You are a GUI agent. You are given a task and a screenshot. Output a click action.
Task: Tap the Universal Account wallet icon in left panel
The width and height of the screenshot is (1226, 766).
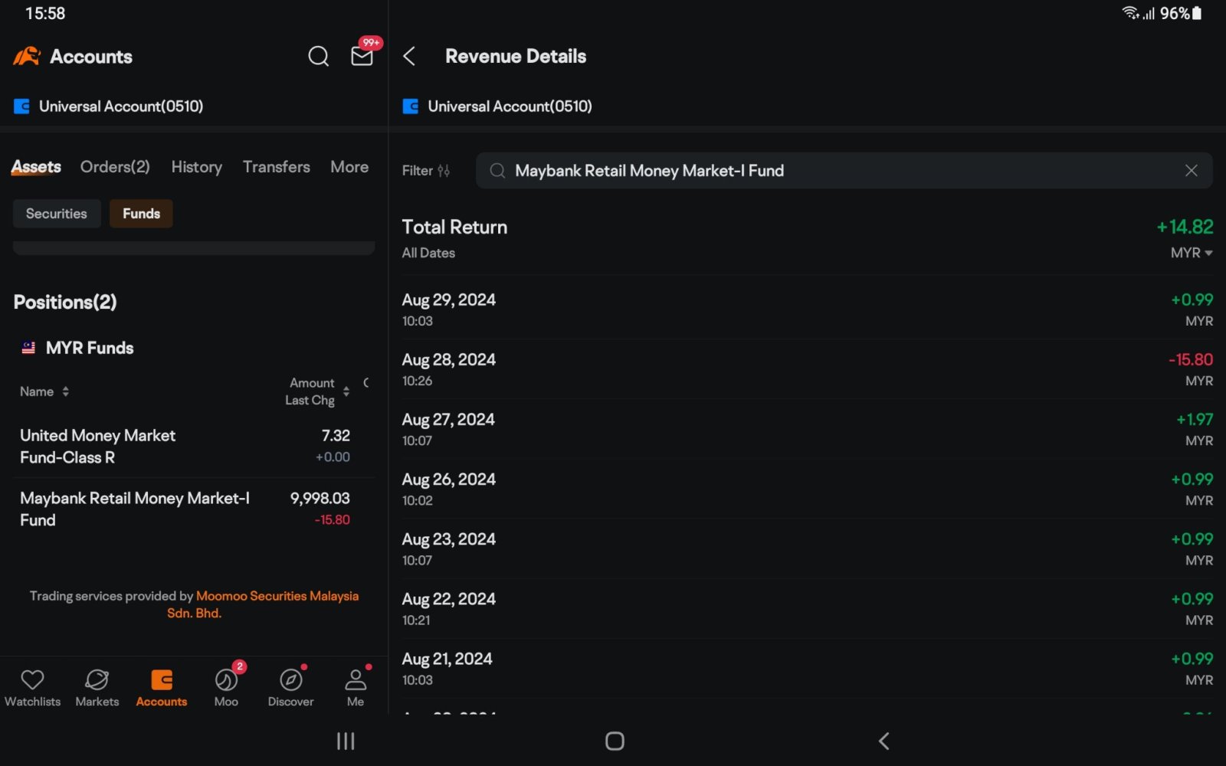(x=22, y=106)
